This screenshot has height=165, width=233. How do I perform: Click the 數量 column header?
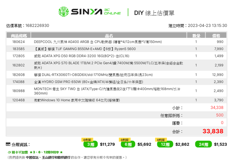coord(196,36)
